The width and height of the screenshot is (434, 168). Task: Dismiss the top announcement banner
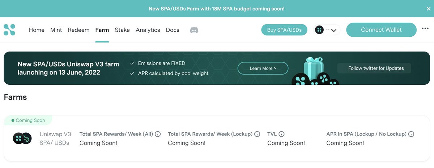[x=429, y=9]
